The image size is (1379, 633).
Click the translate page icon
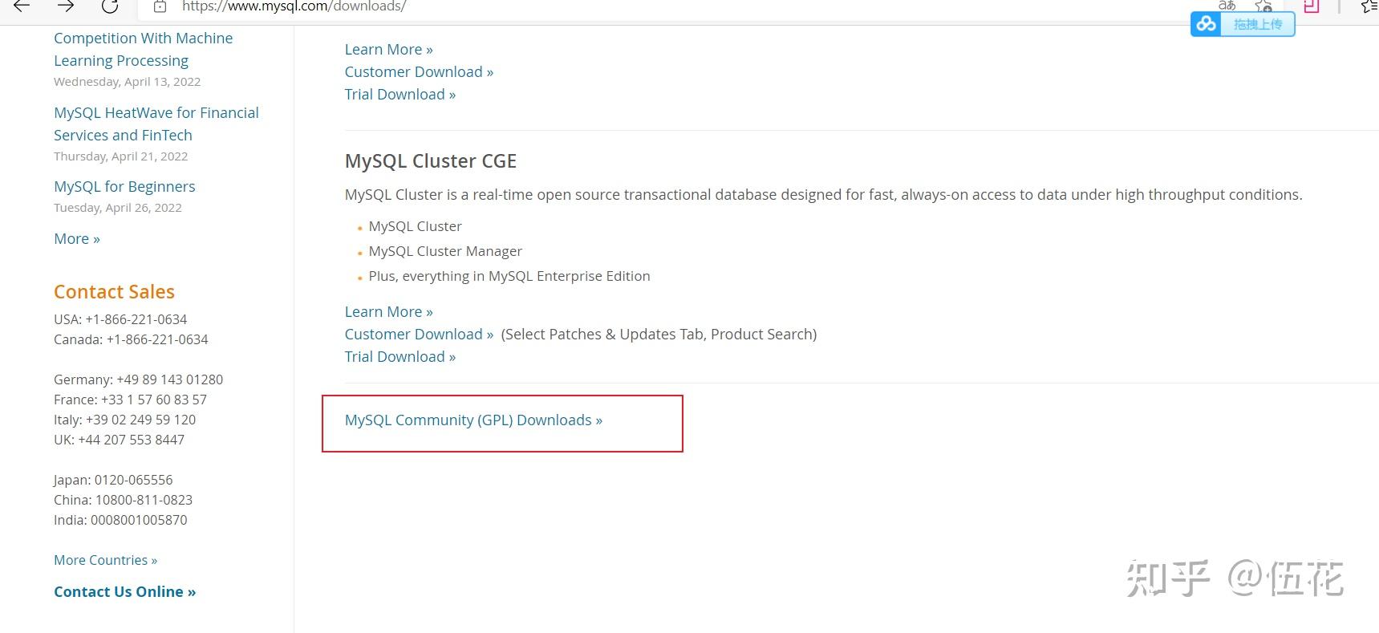(x=1227, y=5)
